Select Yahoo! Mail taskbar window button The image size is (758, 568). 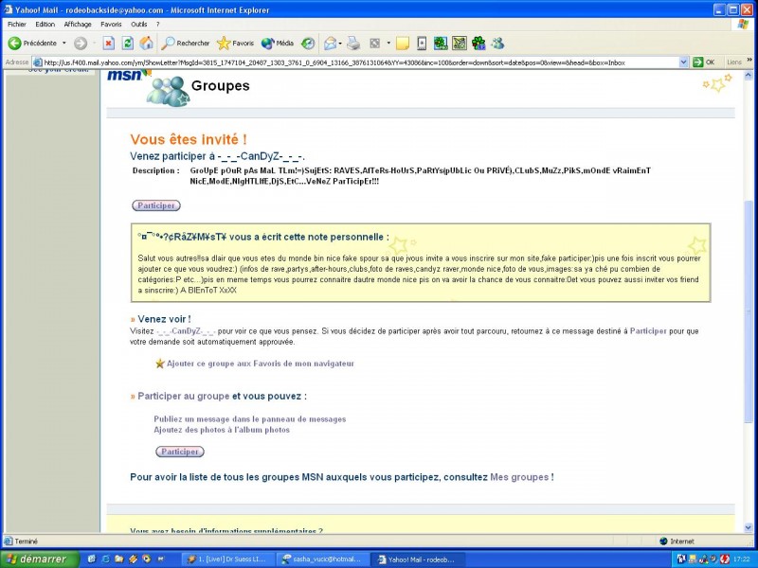pos(419,559)
